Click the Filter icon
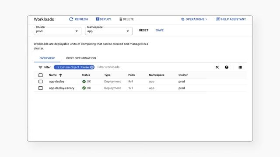 (x=40, y=67)
